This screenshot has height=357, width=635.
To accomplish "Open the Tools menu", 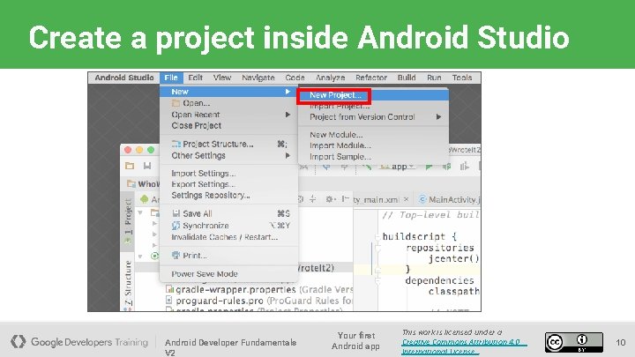I will coord(461,78).
